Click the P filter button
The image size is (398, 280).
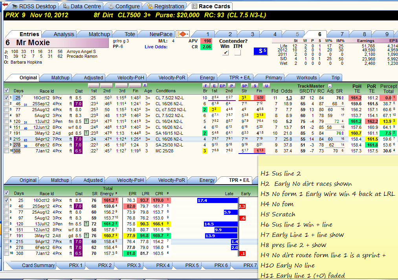231,86
